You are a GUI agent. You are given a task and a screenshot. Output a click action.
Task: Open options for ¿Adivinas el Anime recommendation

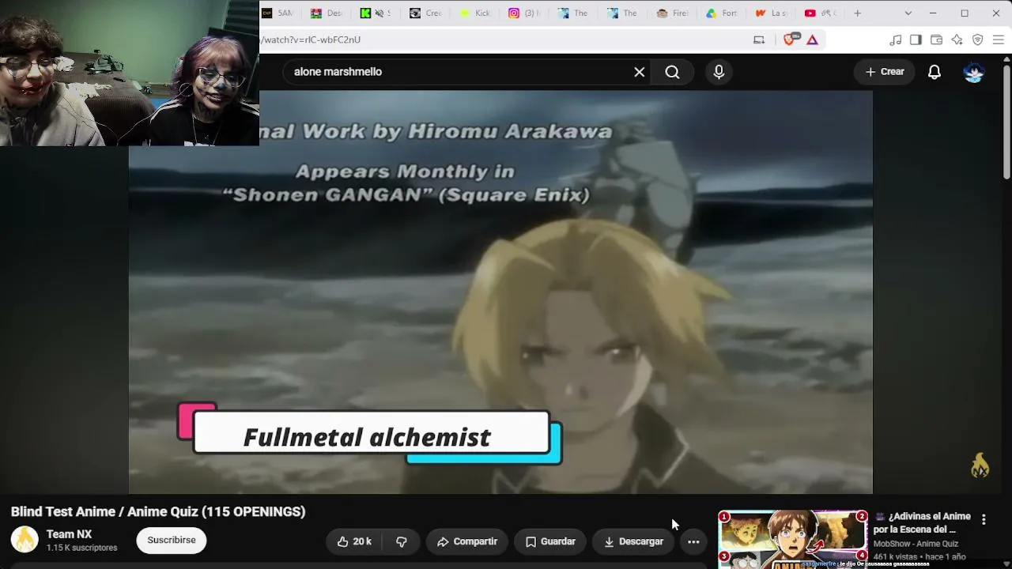coord(984,519)
